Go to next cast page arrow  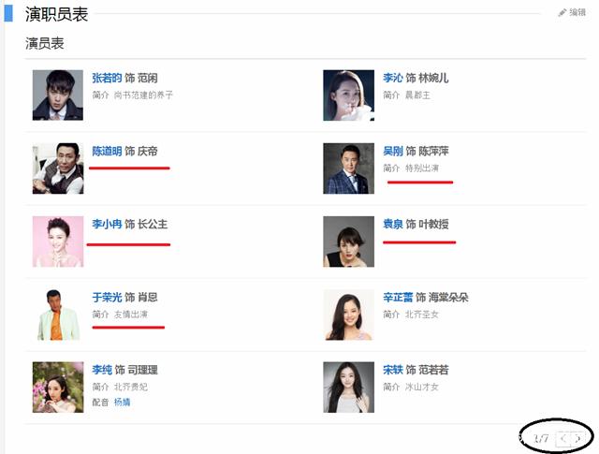pyautogui.click(x=579, y=438)
